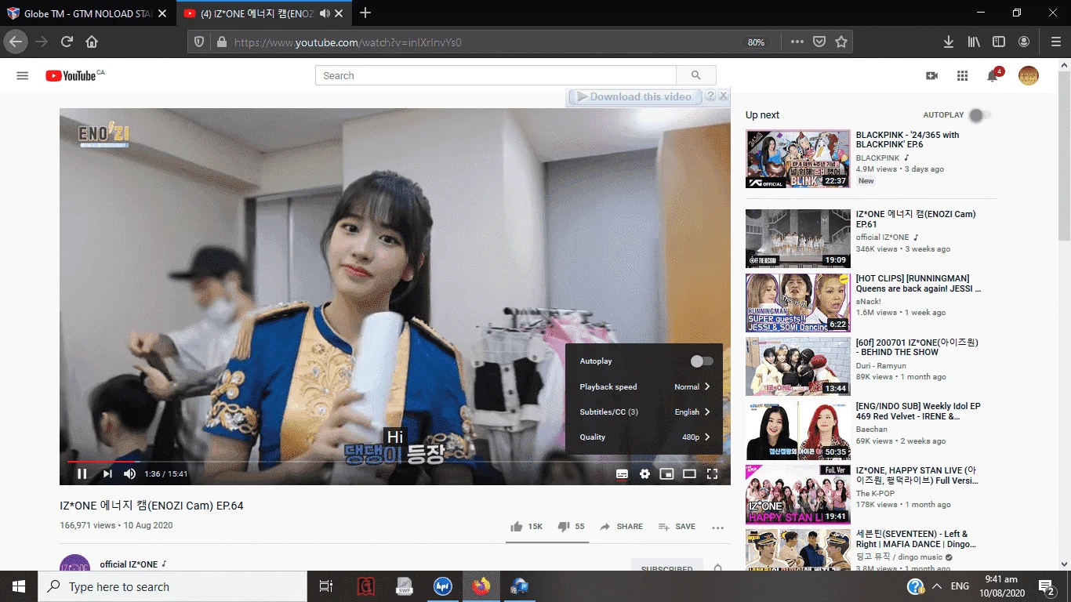Reload the page in Firefox toolbar
Image resolution: width=1071 pixels, height=602 pixels.
tap(67, 42)
